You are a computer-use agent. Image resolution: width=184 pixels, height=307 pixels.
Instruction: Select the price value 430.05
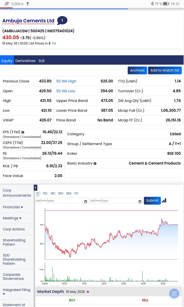point(10,38)
